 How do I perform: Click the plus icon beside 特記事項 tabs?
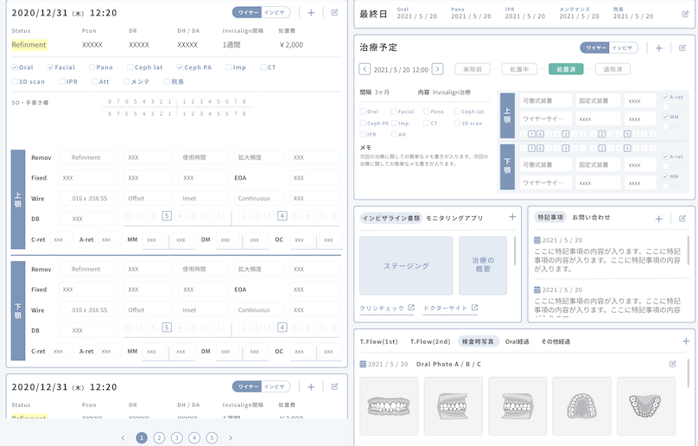pos(659,220)
